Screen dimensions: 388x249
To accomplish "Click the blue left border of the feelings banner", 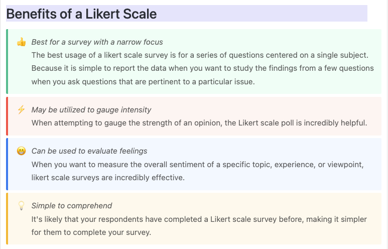I will tap(7, 164).
